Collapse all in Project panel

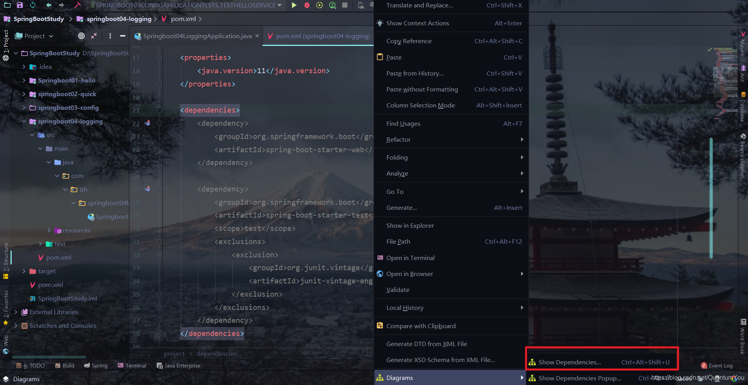[94, 36]
